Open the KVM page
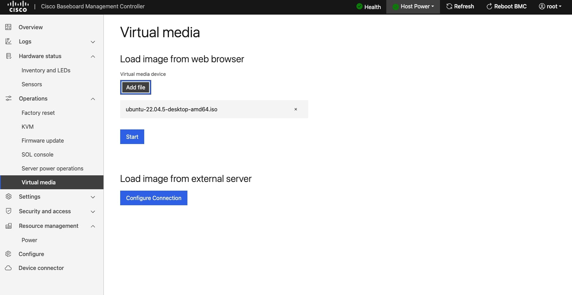The height and width of the screenshot is (295, 572). pyautogui.click(x=28, y=127)
